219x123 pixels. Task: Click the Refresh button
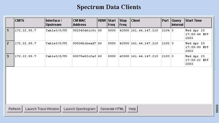coord(15,109)
